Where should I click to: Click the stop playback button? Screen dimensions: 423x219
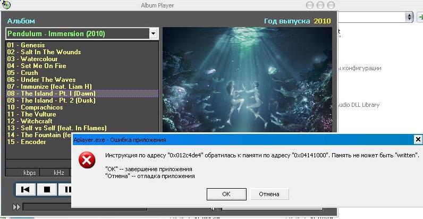pyautogui.click(x=47, y=189)
